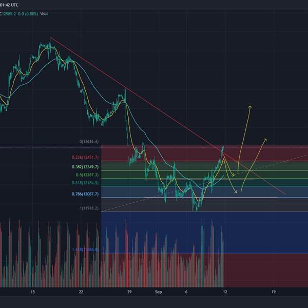This screenshot has width=308, height=308.
Task: Click the 19 date on time axis
Action: [x=274, y=292]
